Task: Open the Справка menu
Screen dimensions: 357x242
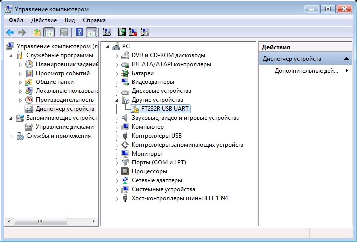Action: coord(94,20)
